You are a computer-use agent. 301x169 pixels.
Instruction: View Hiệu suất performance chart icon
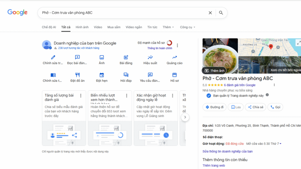[x=150, y=58]
